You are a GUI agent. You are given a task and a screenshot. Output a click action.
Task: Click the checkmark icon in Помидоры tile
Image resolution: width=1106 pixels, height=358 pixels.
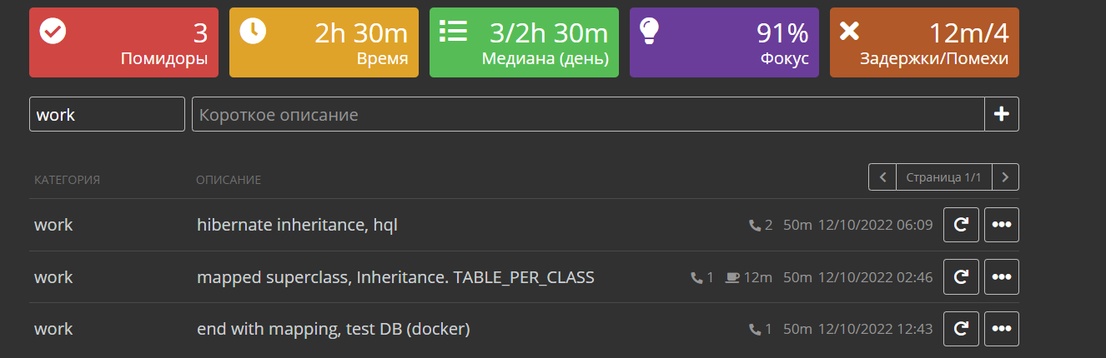pos(53,31)
